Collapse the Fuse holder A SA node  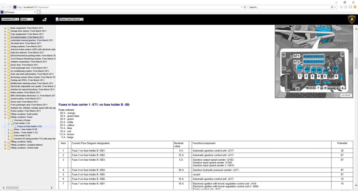(9, 123)
